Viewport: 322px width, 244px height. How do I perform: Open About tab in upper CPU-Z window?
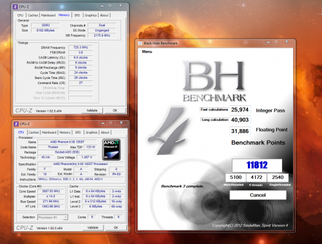pos(104,15)
